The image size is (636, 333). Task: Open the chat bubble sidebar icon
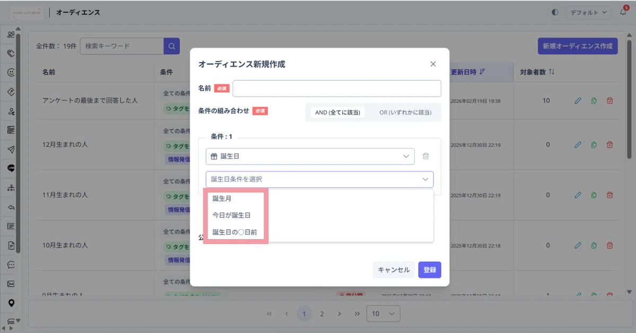(x=11, y=265)
